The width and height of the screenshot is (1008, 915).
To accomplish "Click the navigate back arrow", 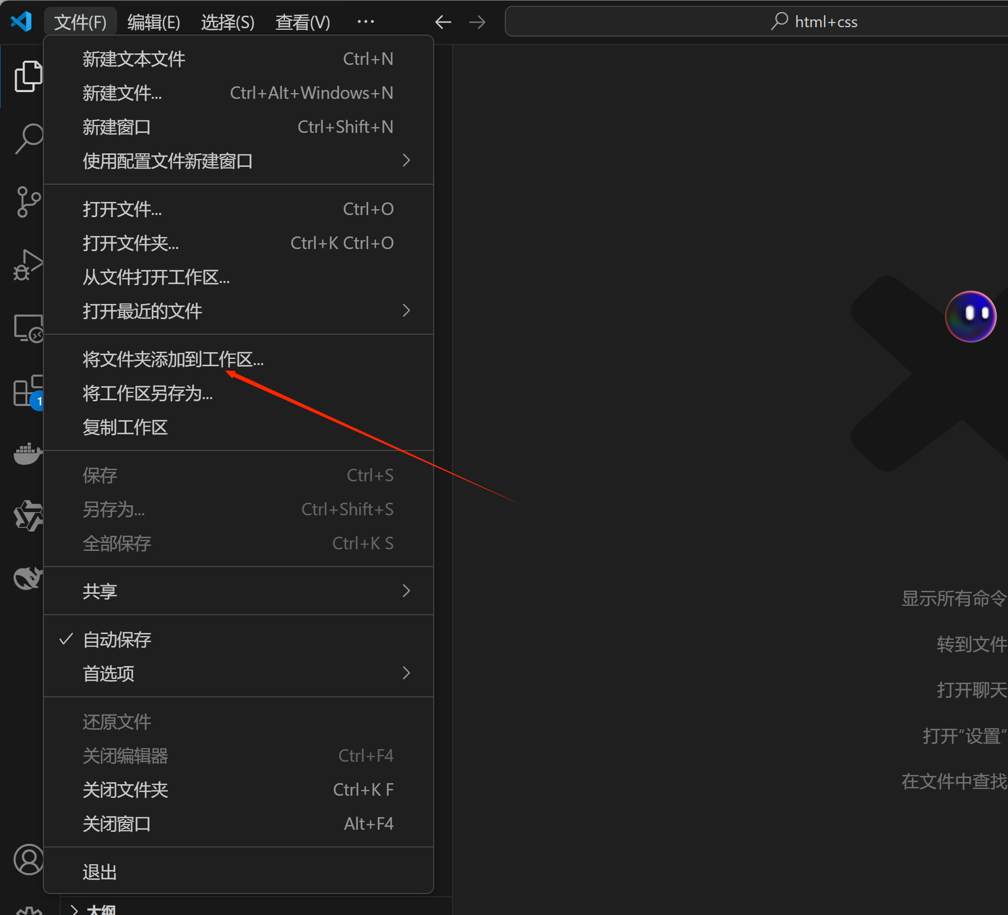I will tap(443, 22).
